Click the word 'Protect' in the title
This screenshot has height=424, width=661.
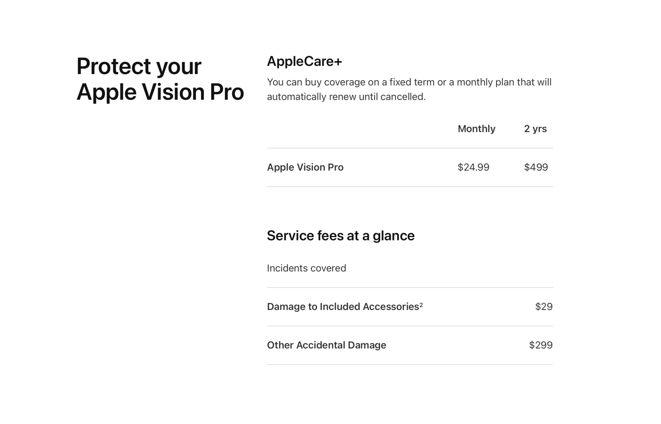point(114,66)
